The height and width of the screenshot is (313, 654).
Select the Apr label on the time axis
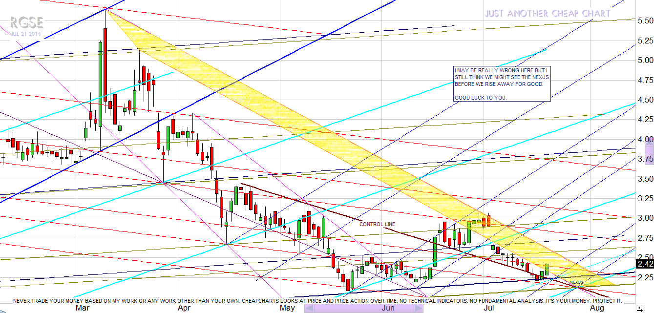click(x=184, y=308)
